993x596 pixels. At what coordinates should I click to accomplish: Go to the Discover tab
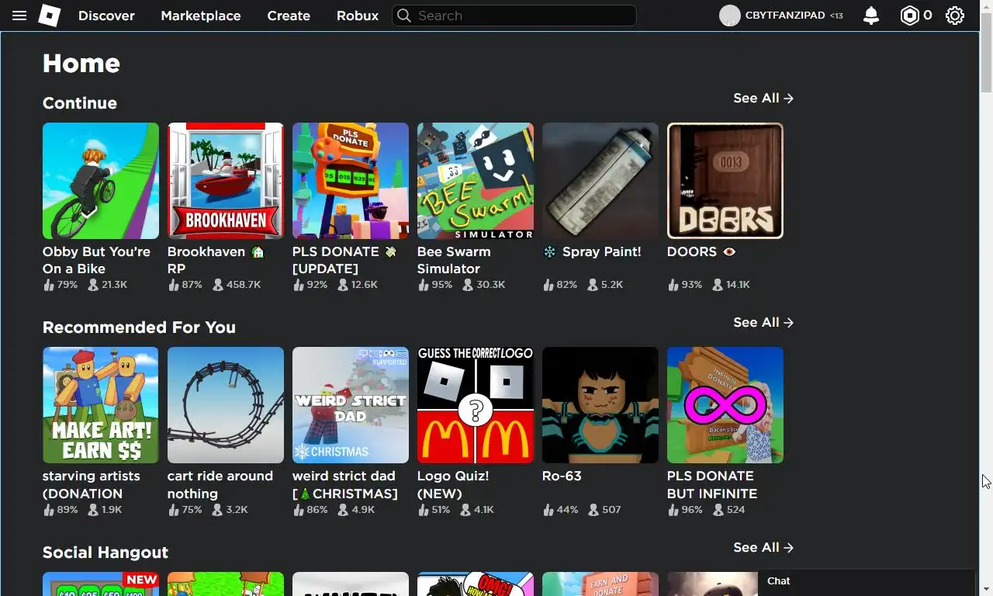tap(106, 16)
